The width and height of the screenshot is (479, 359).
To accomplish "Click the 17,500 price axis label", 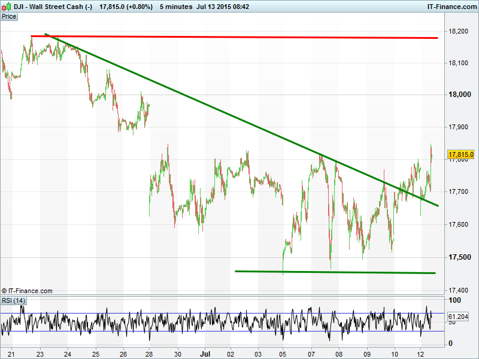I will pyautogui.click(x=459, y=257).
